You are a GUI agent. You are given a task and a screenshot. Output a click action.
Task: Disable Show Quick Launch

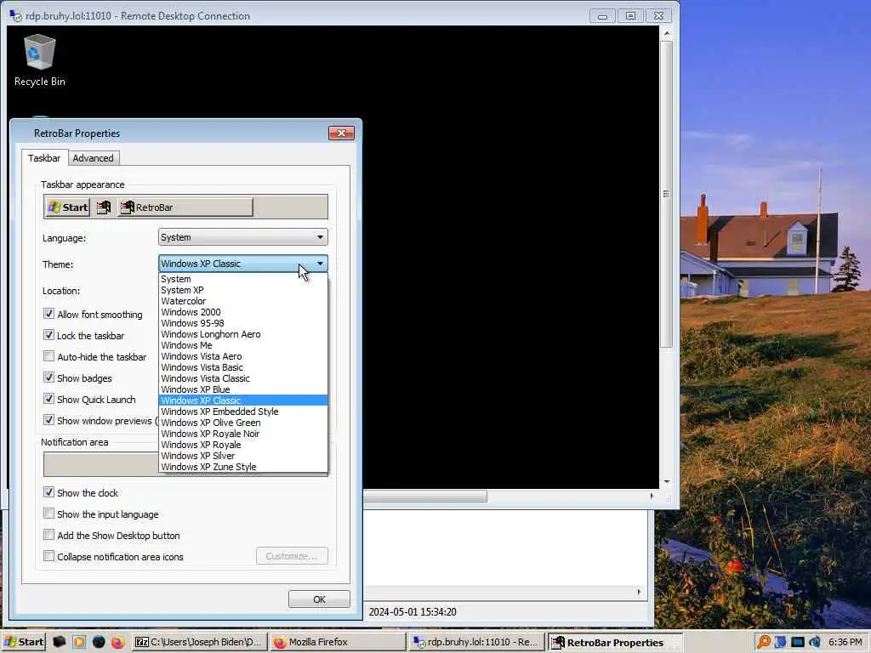tap(48, 399)
